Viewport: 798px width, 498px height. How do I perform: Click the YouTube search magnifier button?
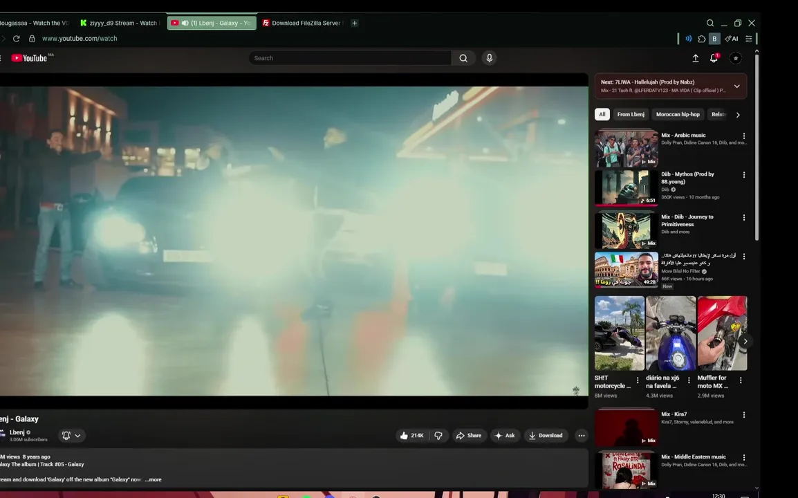coord(463,58)
